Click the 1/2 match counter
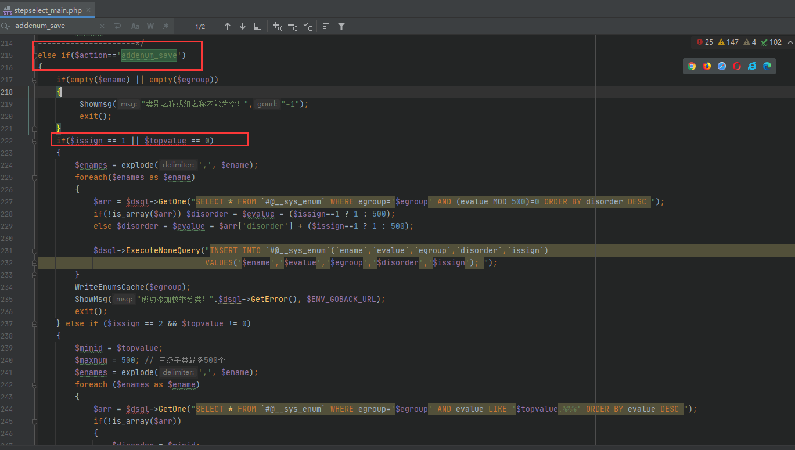 (x=200, y=27)
